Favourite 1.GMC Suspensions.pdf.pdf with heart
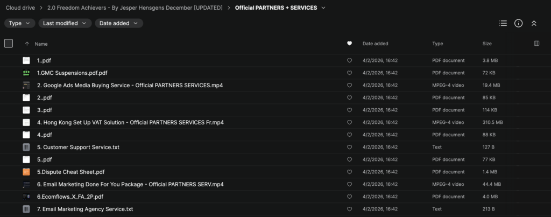This screenshot has height=217, width=551. click(349, 73)
